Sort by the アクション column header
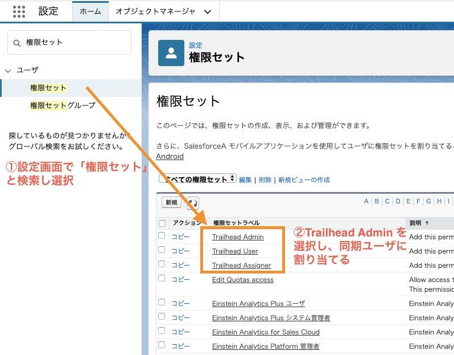Viewport: 454px width, 355px height. [187, 223]
